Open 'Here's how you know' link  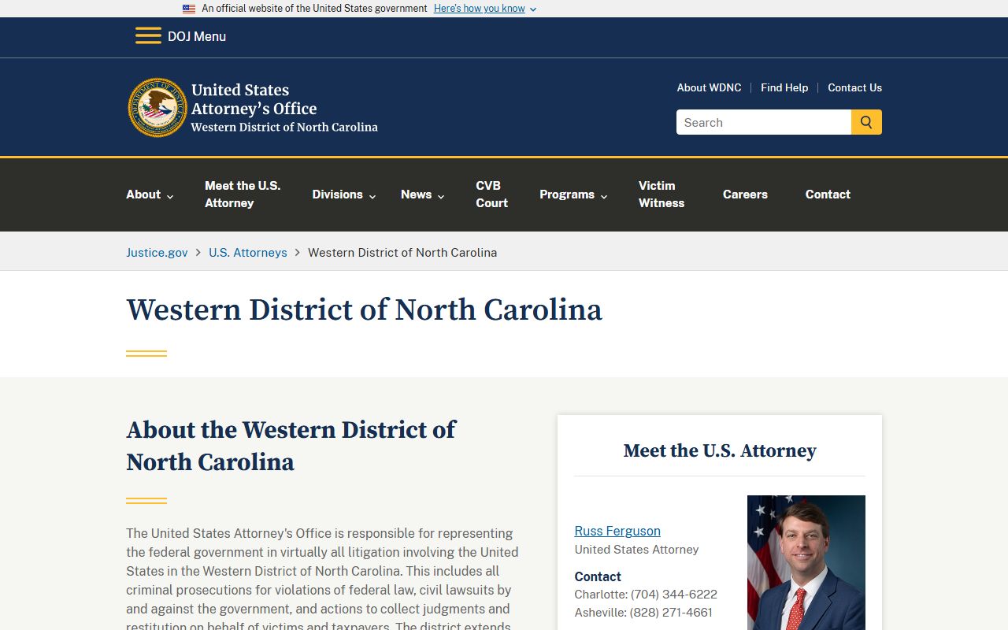pyautogui.click(x=480, y=9)
